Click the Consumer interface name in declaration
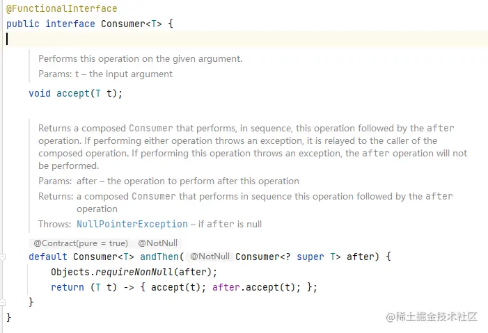The width and height of the screenshot is (488, 333). click(x=123, y=24)
